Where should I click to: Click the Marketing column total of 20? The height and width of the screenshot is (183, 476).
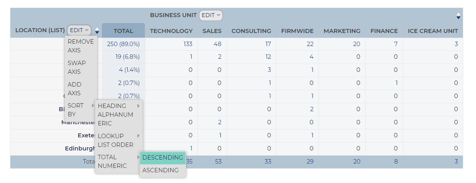point(356,161)
